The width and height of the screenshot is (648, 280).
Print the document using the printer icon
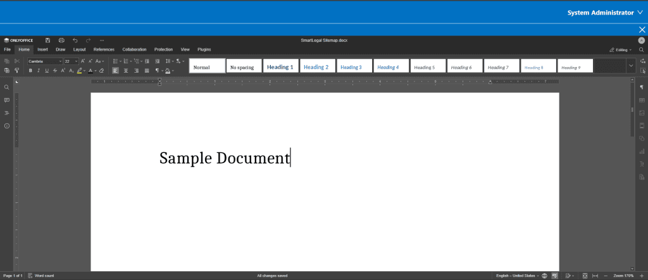61,40
